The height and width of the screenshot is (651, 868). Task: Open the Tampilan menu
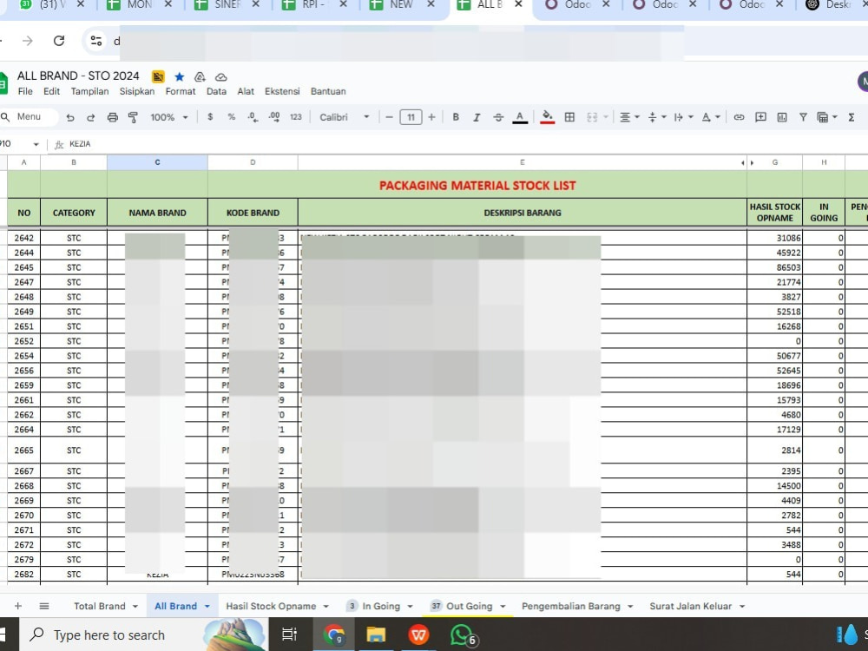pyautogui.click(x=89, y=91)
